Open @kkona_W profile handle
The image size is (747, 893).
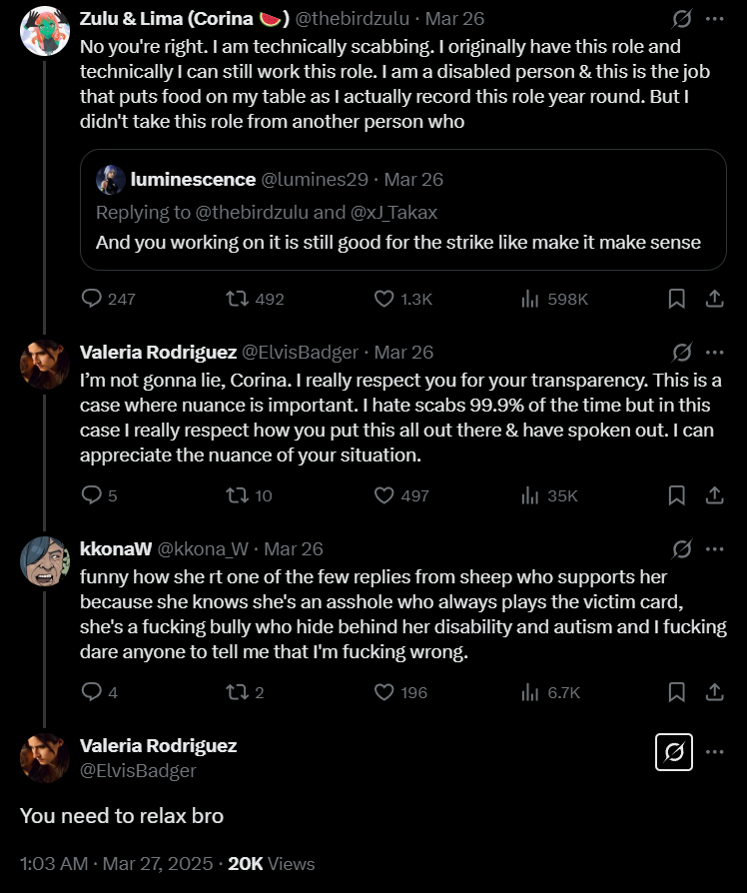tap(203, 549)
